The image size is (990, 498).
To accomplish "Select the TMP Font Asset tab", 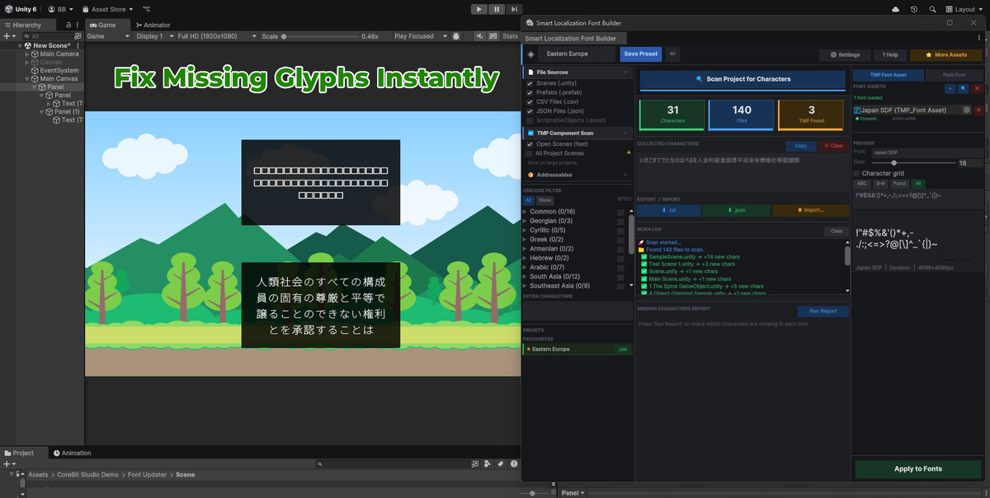I will (x=888, y=75).
